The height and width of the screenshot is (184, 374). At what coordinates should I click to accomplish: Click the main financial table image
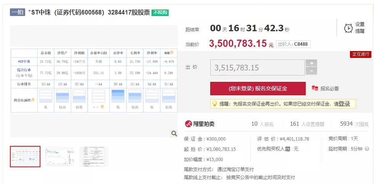click(x=94, y=81)
